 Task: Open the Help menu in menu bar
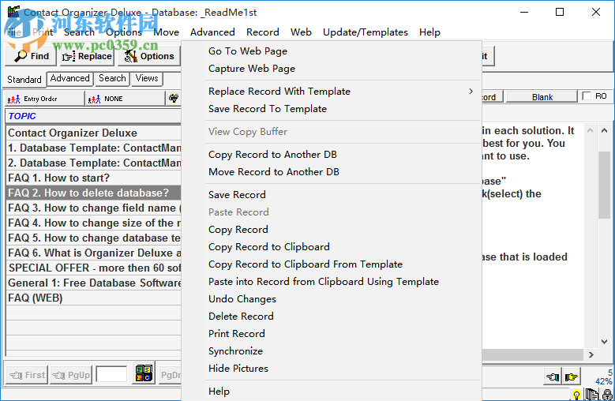click(x=429, y=32)
